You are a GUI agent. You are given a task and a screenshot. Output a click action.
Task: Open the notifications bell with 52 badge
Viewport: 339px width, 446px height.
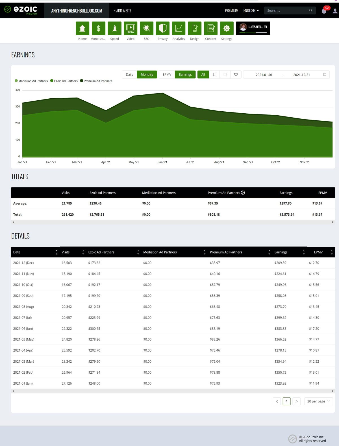click(324, 11)
